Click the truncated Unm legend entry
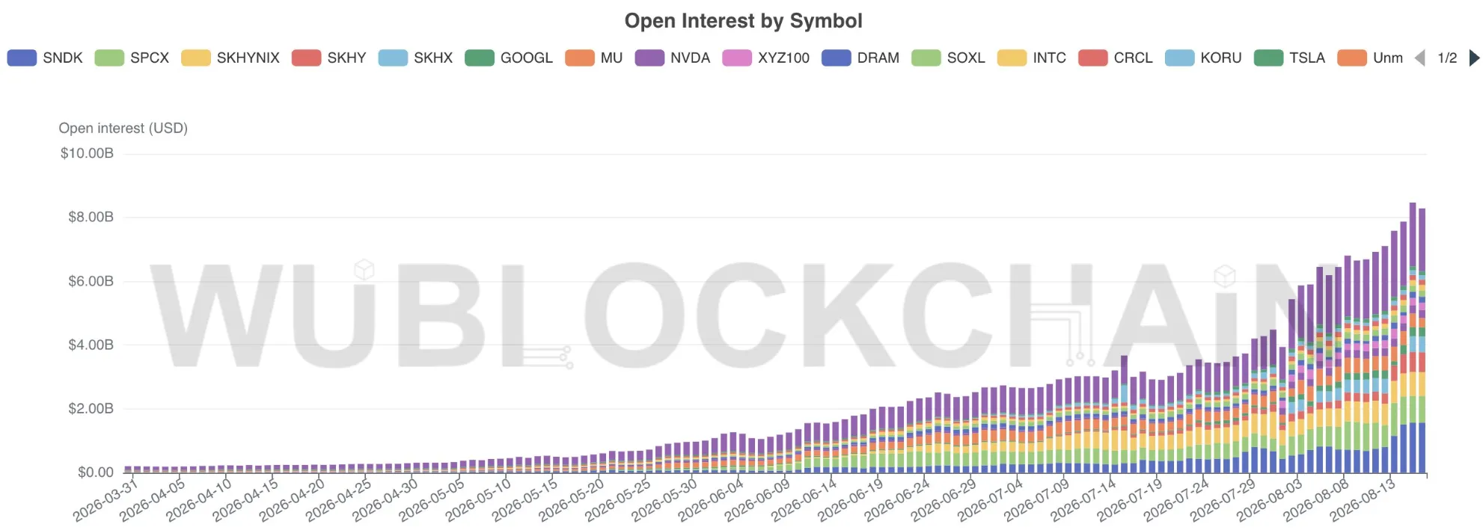The height and width of the screenshot is (530, 1483). (1370, 58)
